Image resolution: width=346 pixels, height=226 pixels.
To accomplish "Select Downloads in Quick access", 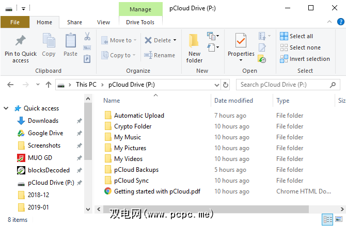I will [43, 121].
